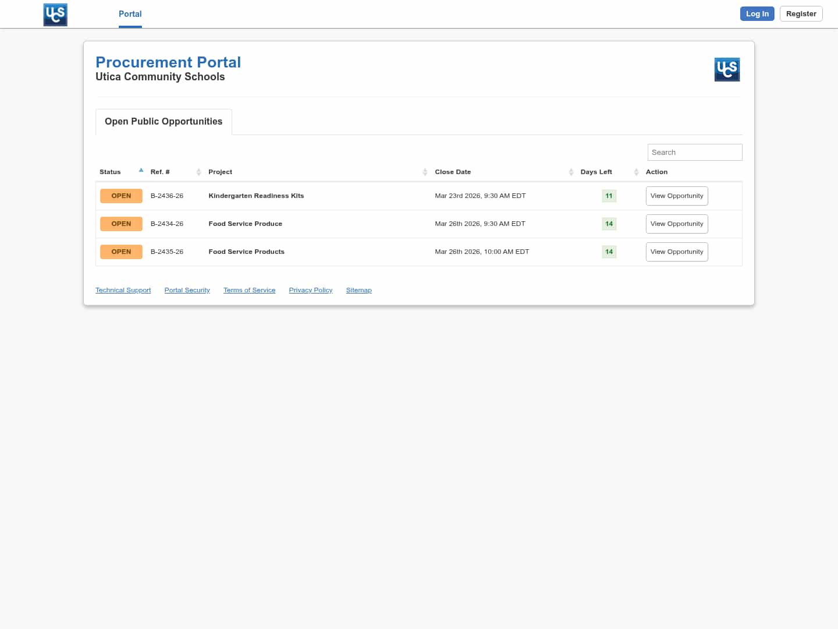Image resolution: width=838 pixels, height=629 pixels.
Task: Open the Portal Security link
Action: click(187, 290)
